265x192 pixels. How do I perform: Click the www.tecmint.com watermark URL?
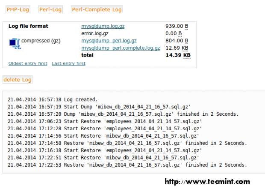coord(207,182)
